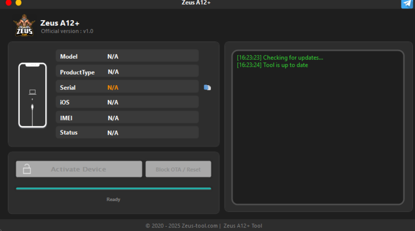415x231 pixels.
Task: Select the IMEI N/A value
Action: click(x=113, y=118)
